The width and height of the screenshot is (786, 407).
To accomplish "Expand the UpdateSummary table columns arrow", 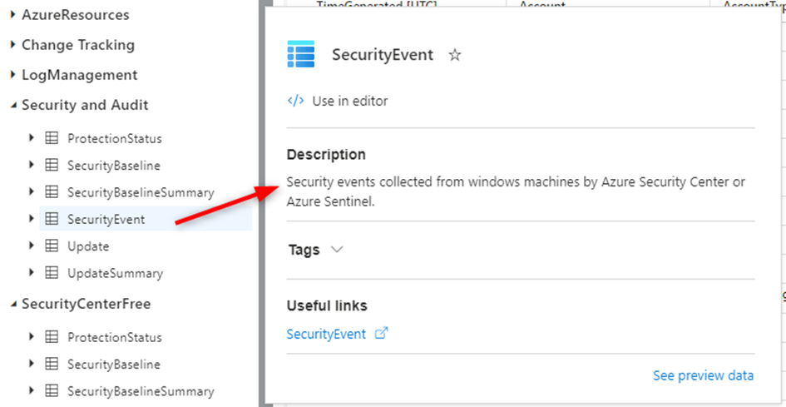I will (32, 273).
